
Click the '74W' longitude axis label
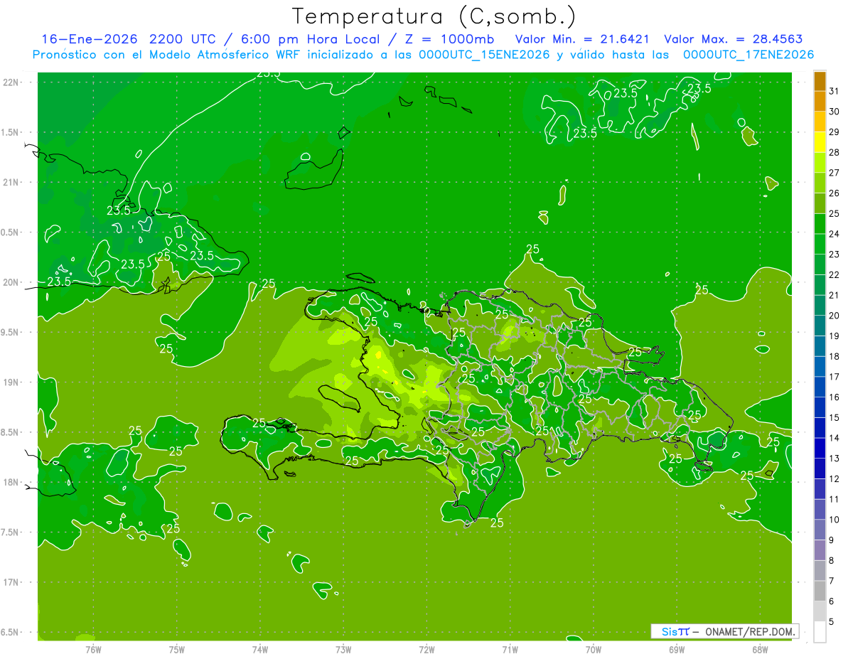tap(260, 649)
